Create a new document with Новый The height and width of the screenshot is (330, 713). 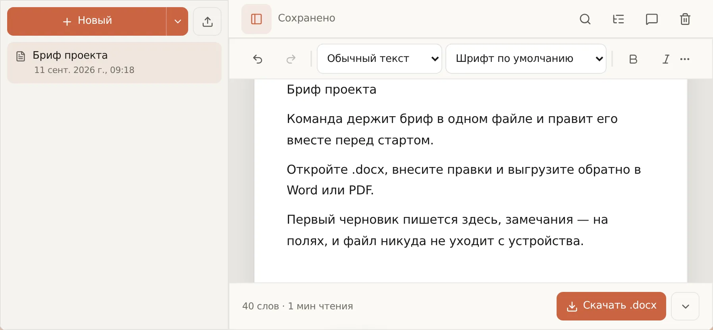(87, 21)
